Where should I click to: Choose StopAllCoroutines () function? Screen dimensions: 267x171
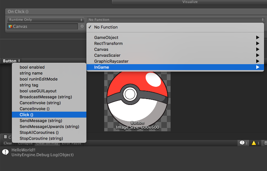(49, 132)
